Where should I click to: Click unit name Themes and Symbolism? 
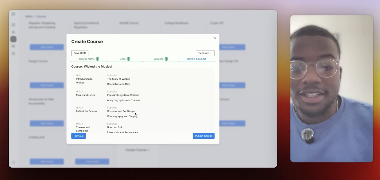83,129
